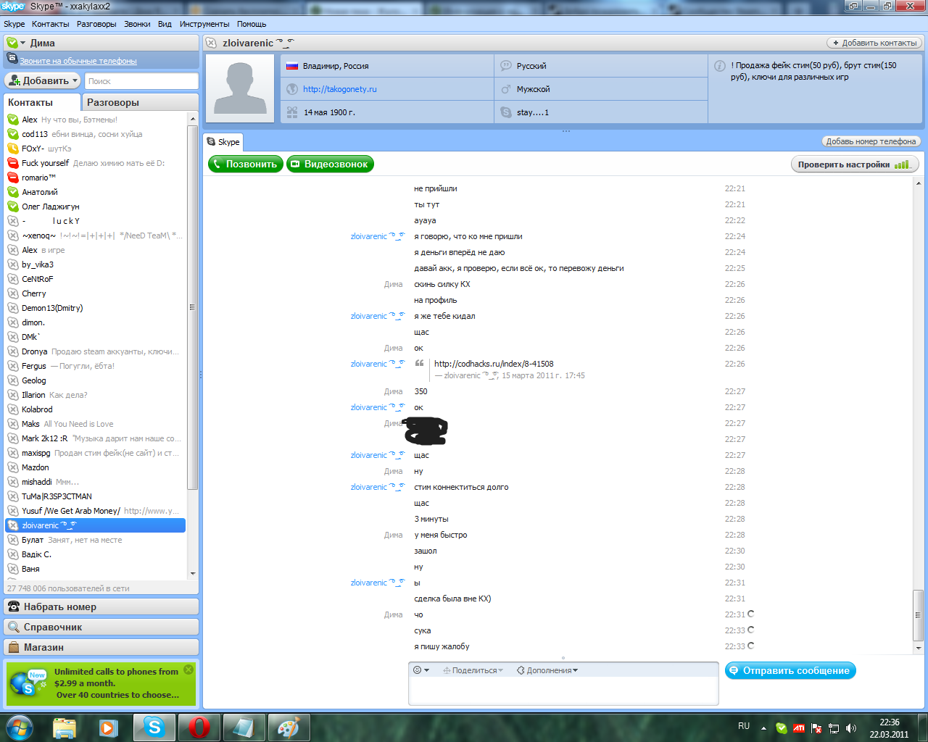The image size is (928, 742).
Task: Select contact romario™
Action: tap(96, 178)
